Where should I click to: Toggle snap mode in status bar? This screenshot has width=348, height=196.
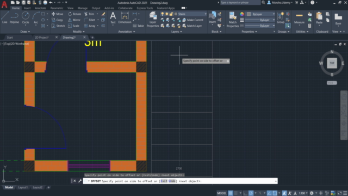coord(236,193)
